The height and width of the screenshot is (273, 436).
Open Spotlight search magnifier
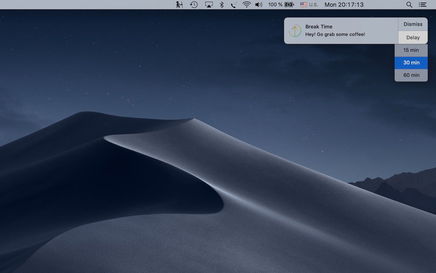(x=409, y=5)
